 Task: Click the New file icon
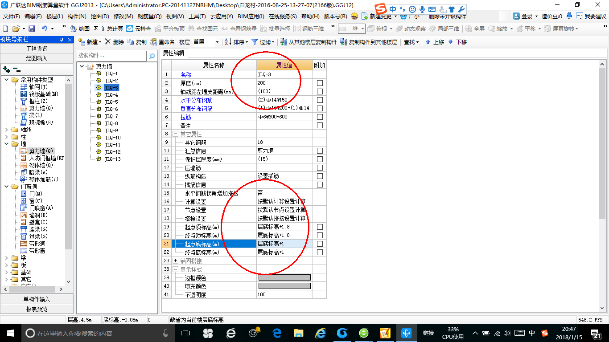coord(6,28)
